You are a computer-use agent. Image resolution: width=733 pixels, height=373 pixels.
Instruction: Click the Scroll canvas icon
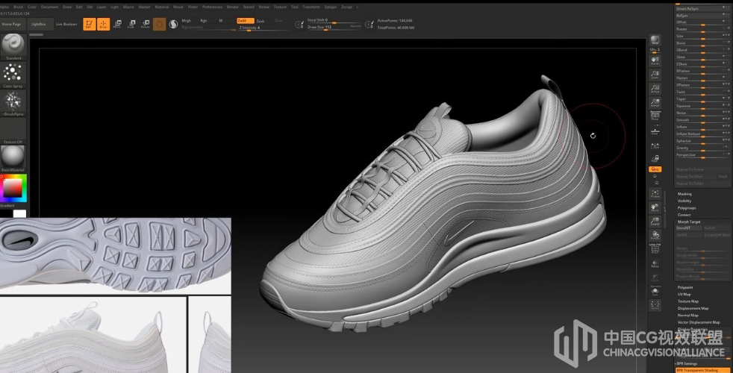[655, 61]
